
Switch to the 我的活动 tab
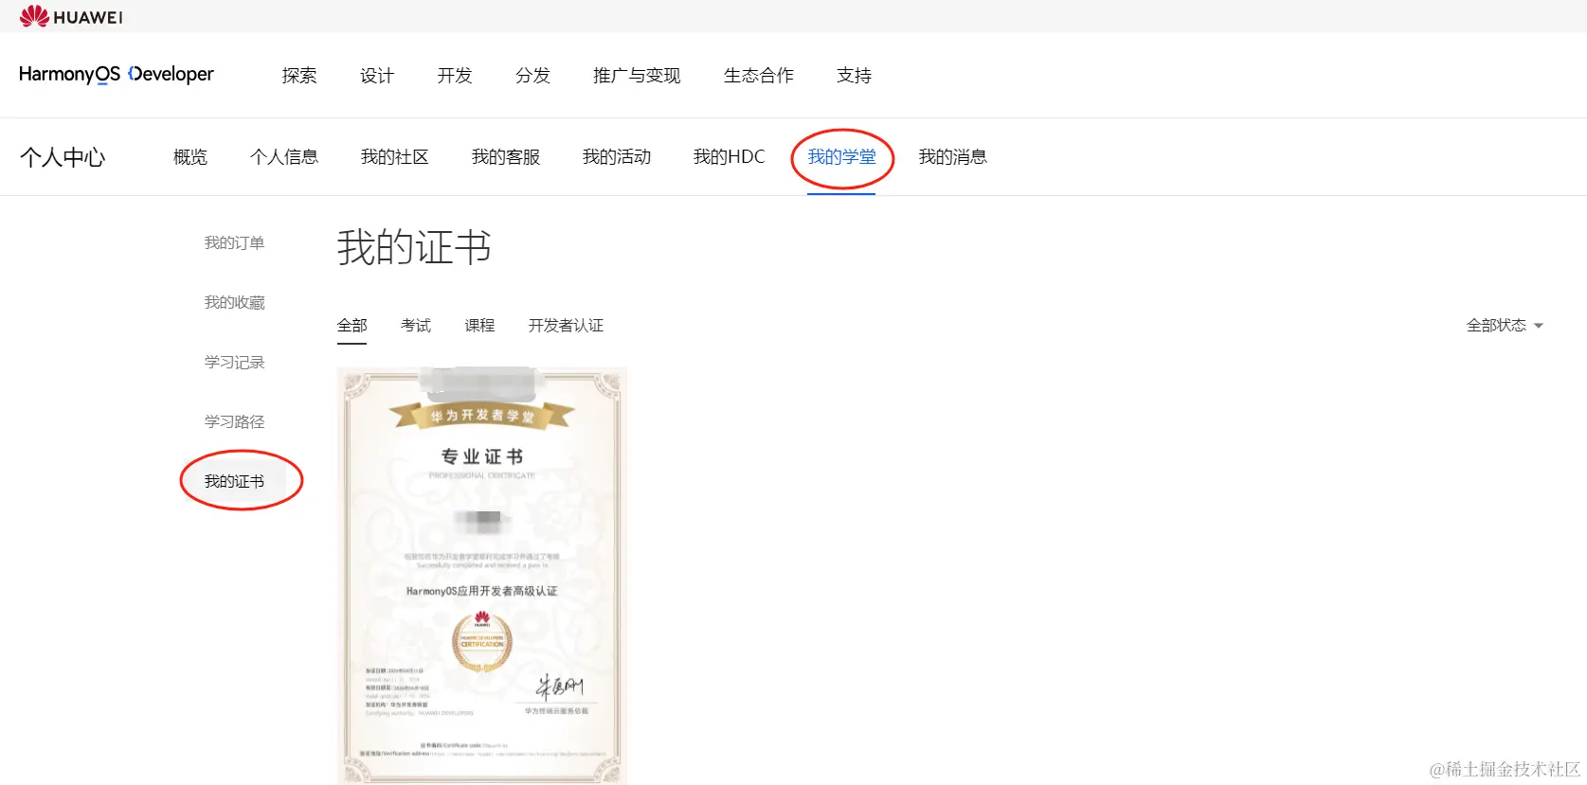[617, 157]
